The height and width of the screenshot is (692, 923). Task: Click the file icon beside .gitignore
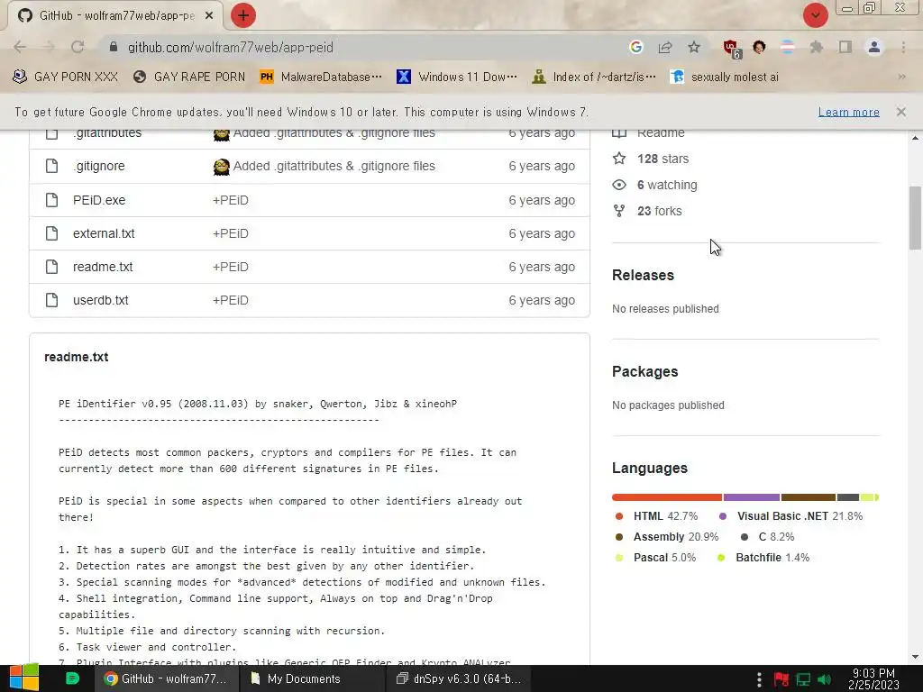[x=51, y=166]
